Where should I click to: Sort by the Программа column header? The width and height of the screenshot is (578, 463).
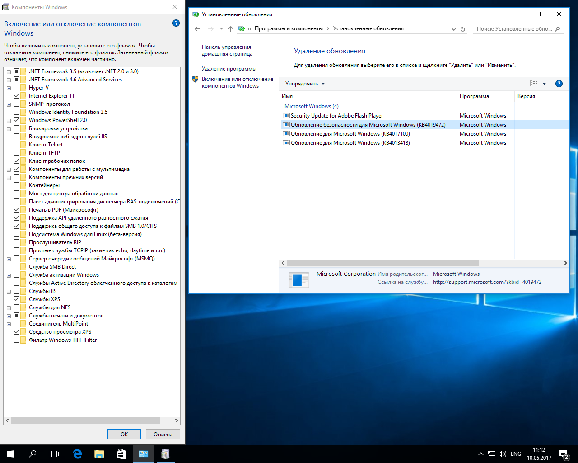coord(485,96)
